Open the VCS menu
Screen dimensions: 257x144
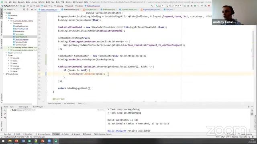click(63, 2)
